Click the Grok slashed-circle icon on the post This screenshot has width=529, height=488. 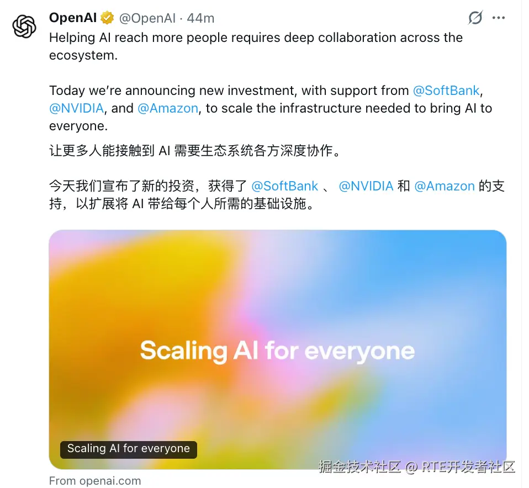coord(475,18)
